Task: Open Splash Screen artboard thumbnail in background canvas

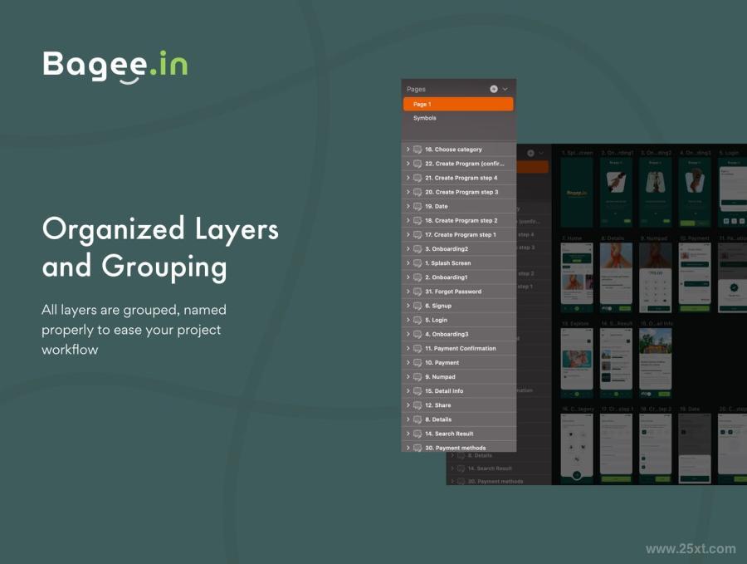Action: (x=577, y=192)
